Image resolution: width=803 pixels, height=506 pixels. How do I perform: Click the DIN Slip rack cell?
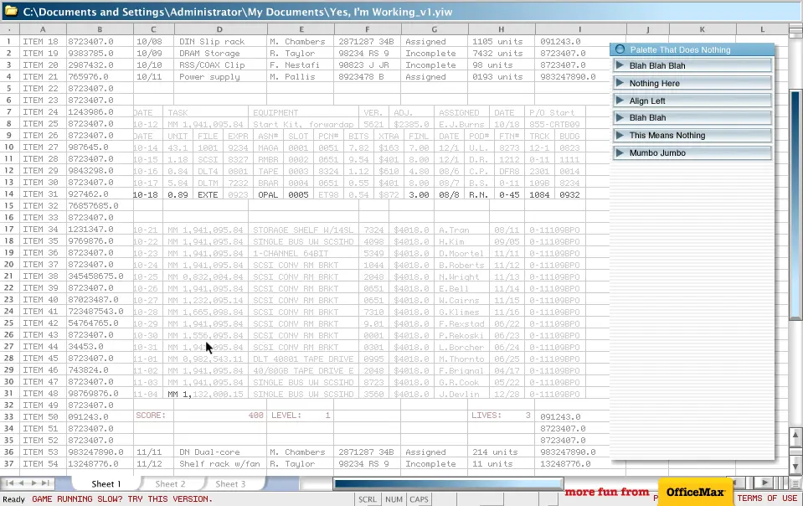(x=220, y=42)
